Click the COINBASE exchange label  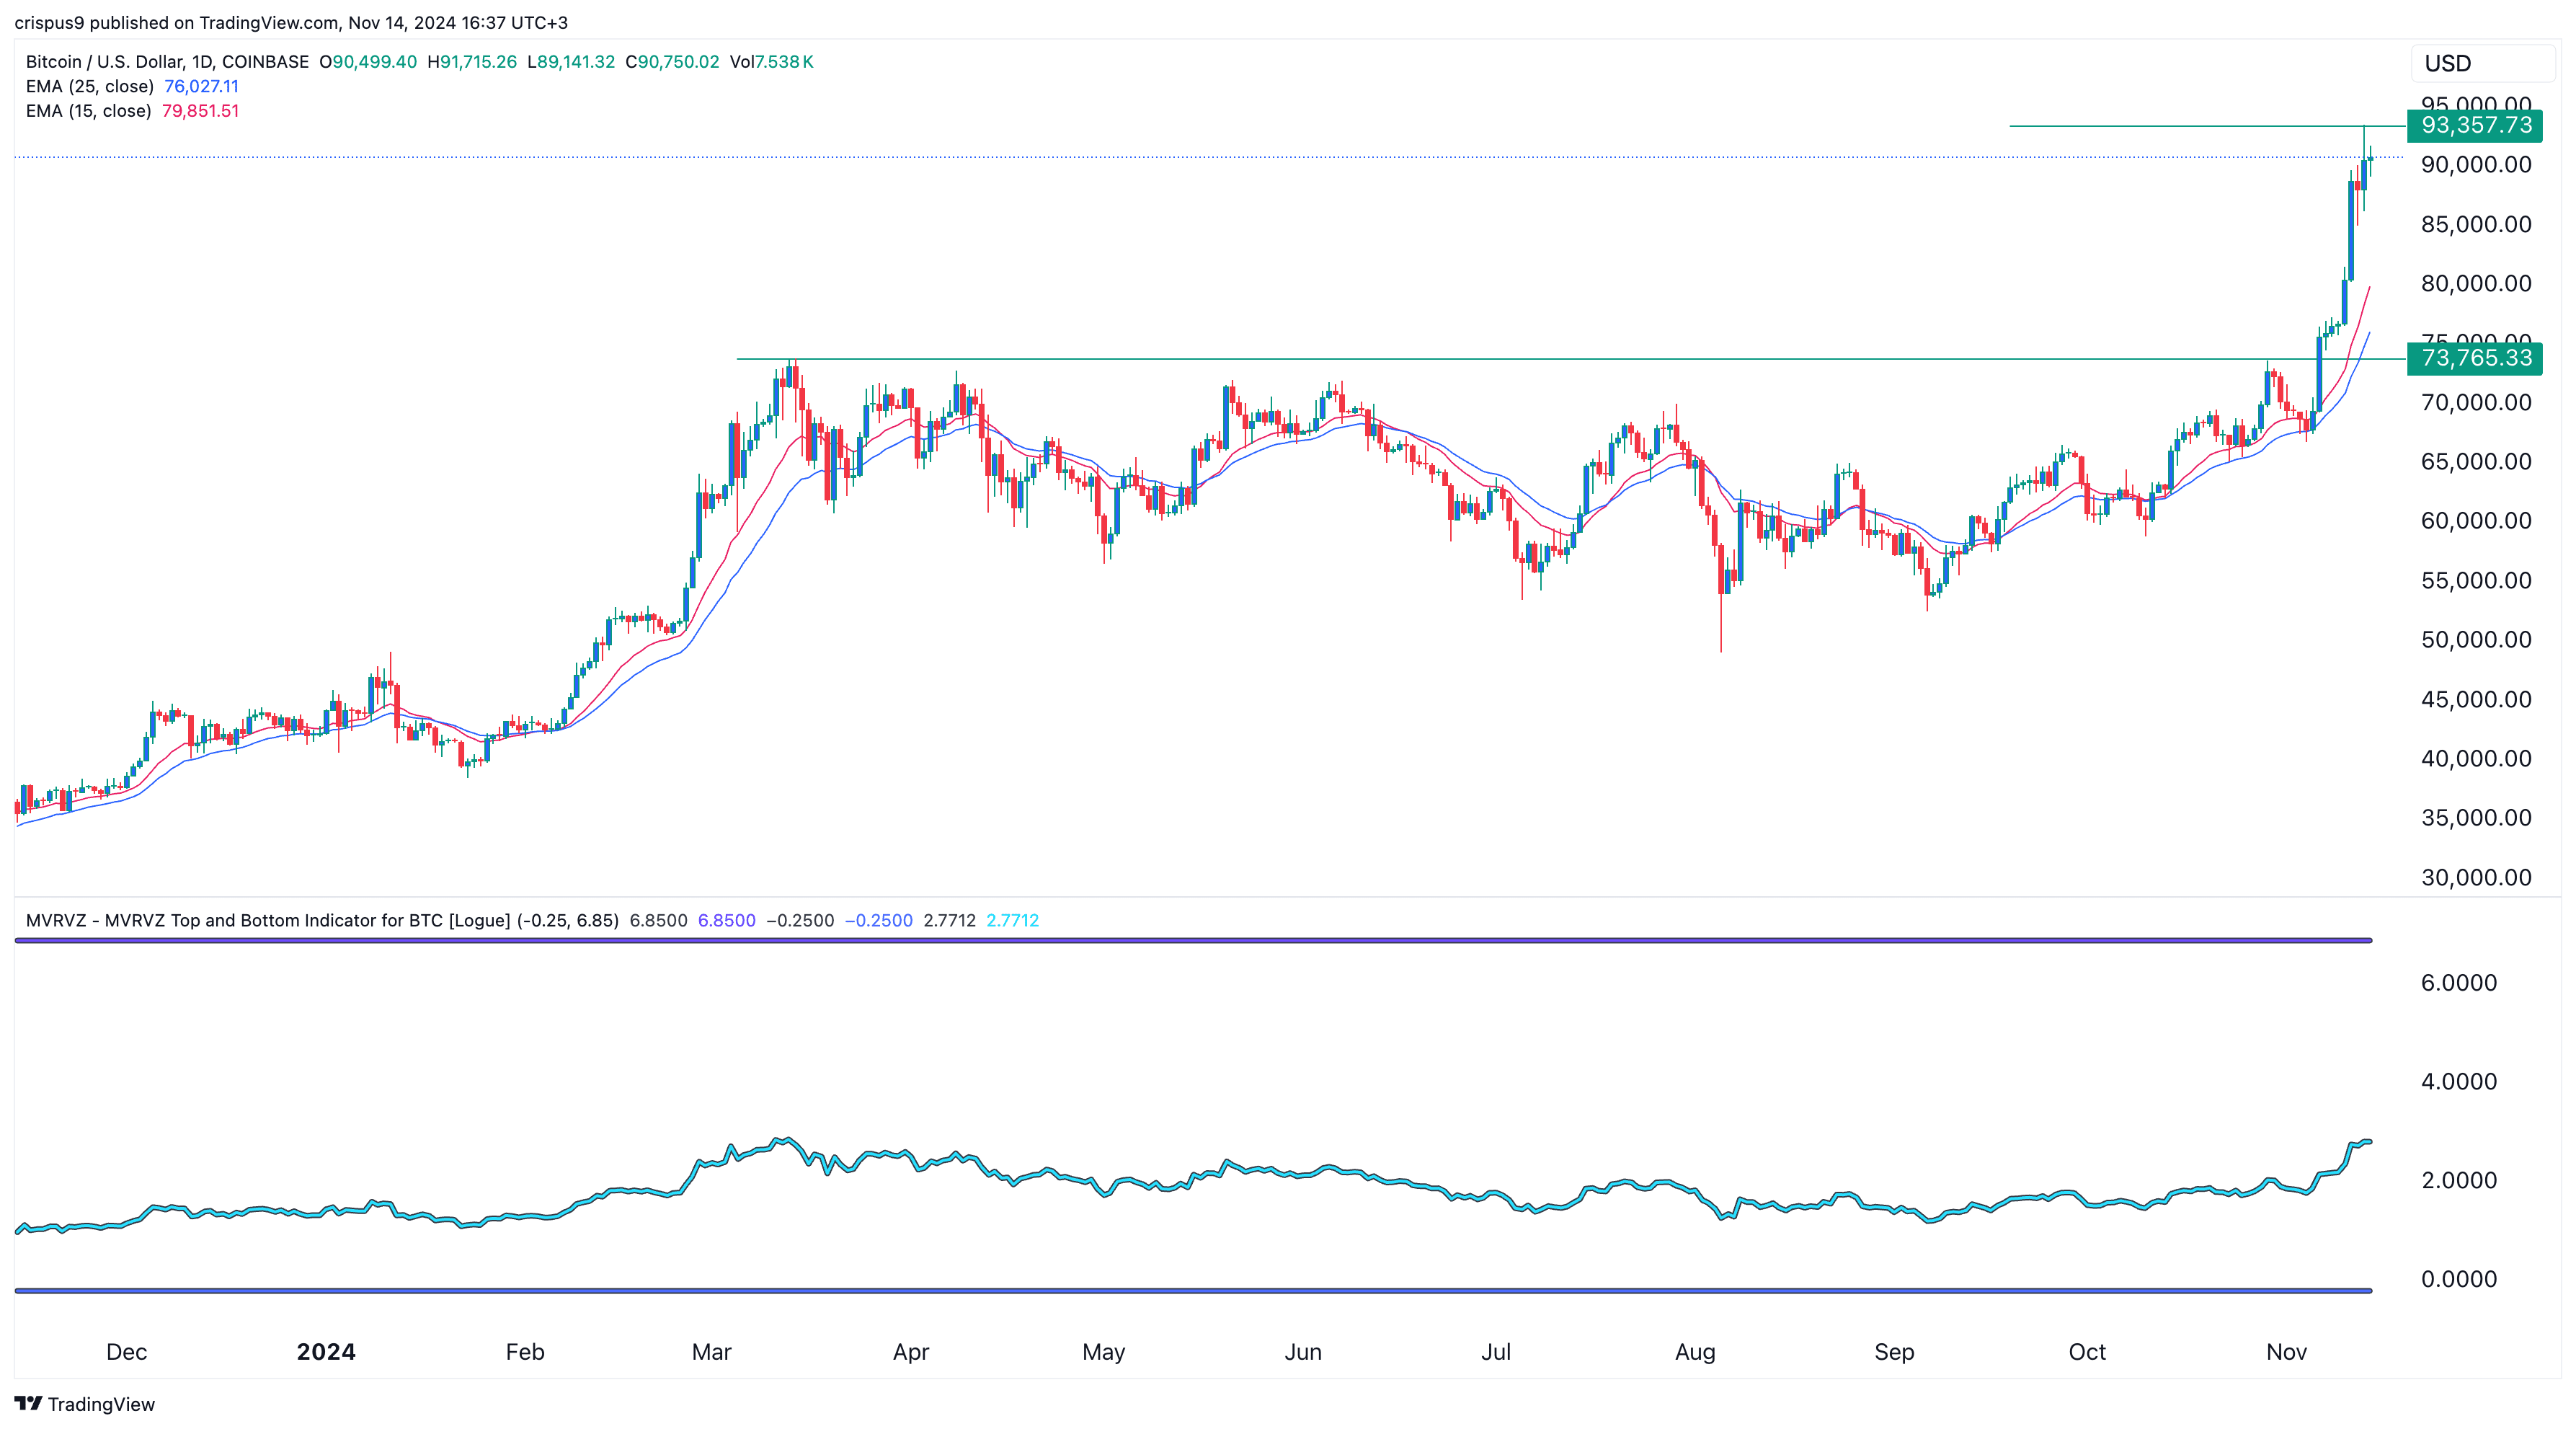click(264, 61)
